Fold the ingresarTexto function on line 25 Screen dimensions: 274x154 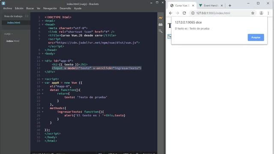pos(42,112)
